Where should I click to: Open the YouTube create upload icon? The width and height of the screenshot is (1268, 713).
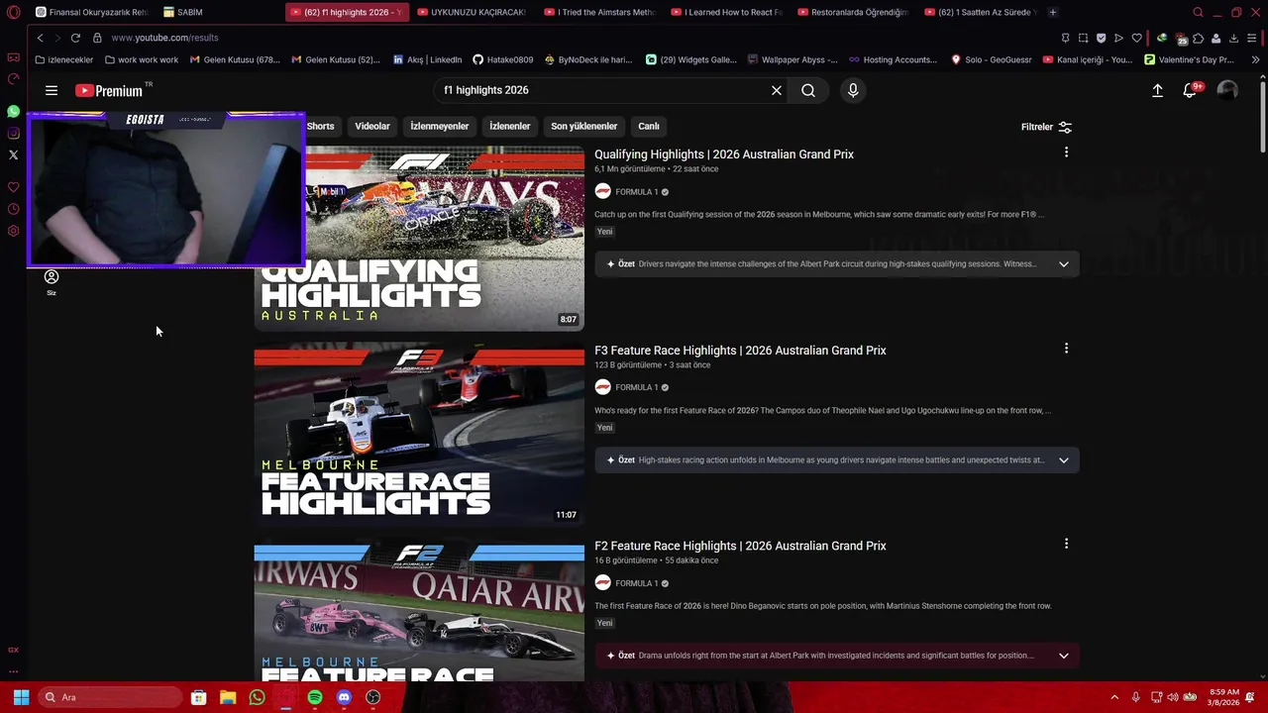tap(1157, 90)
